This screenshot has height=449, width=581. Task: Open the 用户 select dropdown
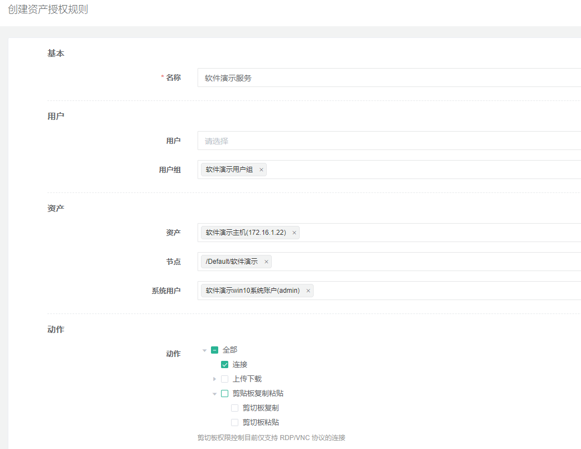pos(389,141)
